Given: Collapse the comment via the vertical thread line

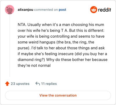Looking at the screenshot, I should point(10,45).
